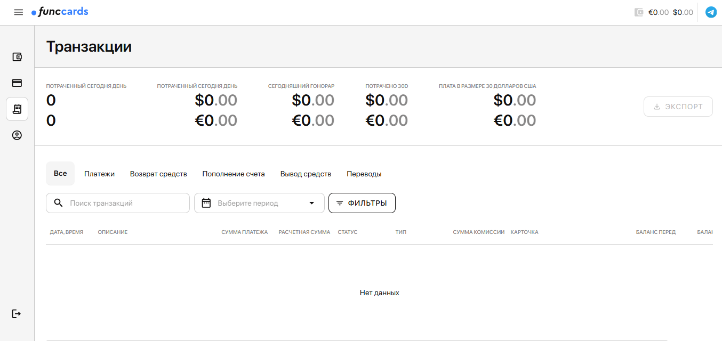
Task: Open the cards page in sidebar
Action: (17, 83)
